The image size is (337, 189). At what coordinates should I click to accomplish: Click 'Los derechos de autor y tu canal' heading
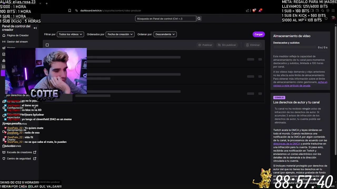click(296, 102)
